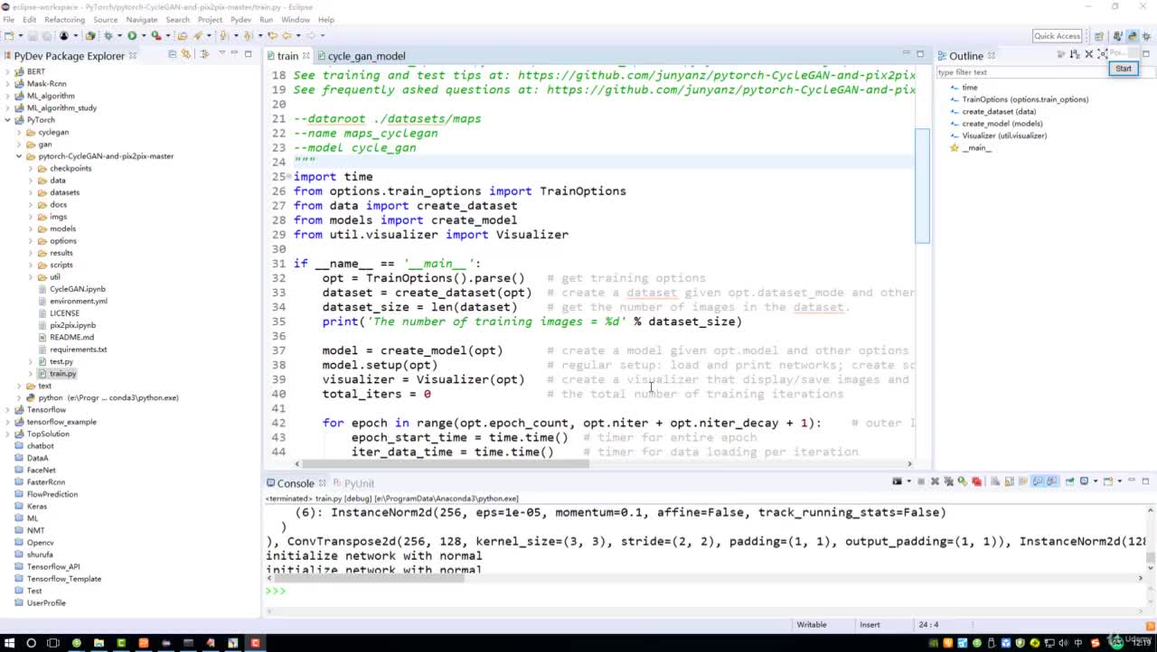Expand the models folder
The width and height of the screenshot is (1157, 652).
tap(30, 228)
